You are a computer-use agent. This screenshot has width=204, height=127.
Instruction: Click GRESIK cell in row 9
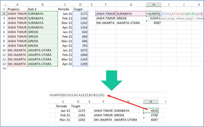click(x=42, y=46)
